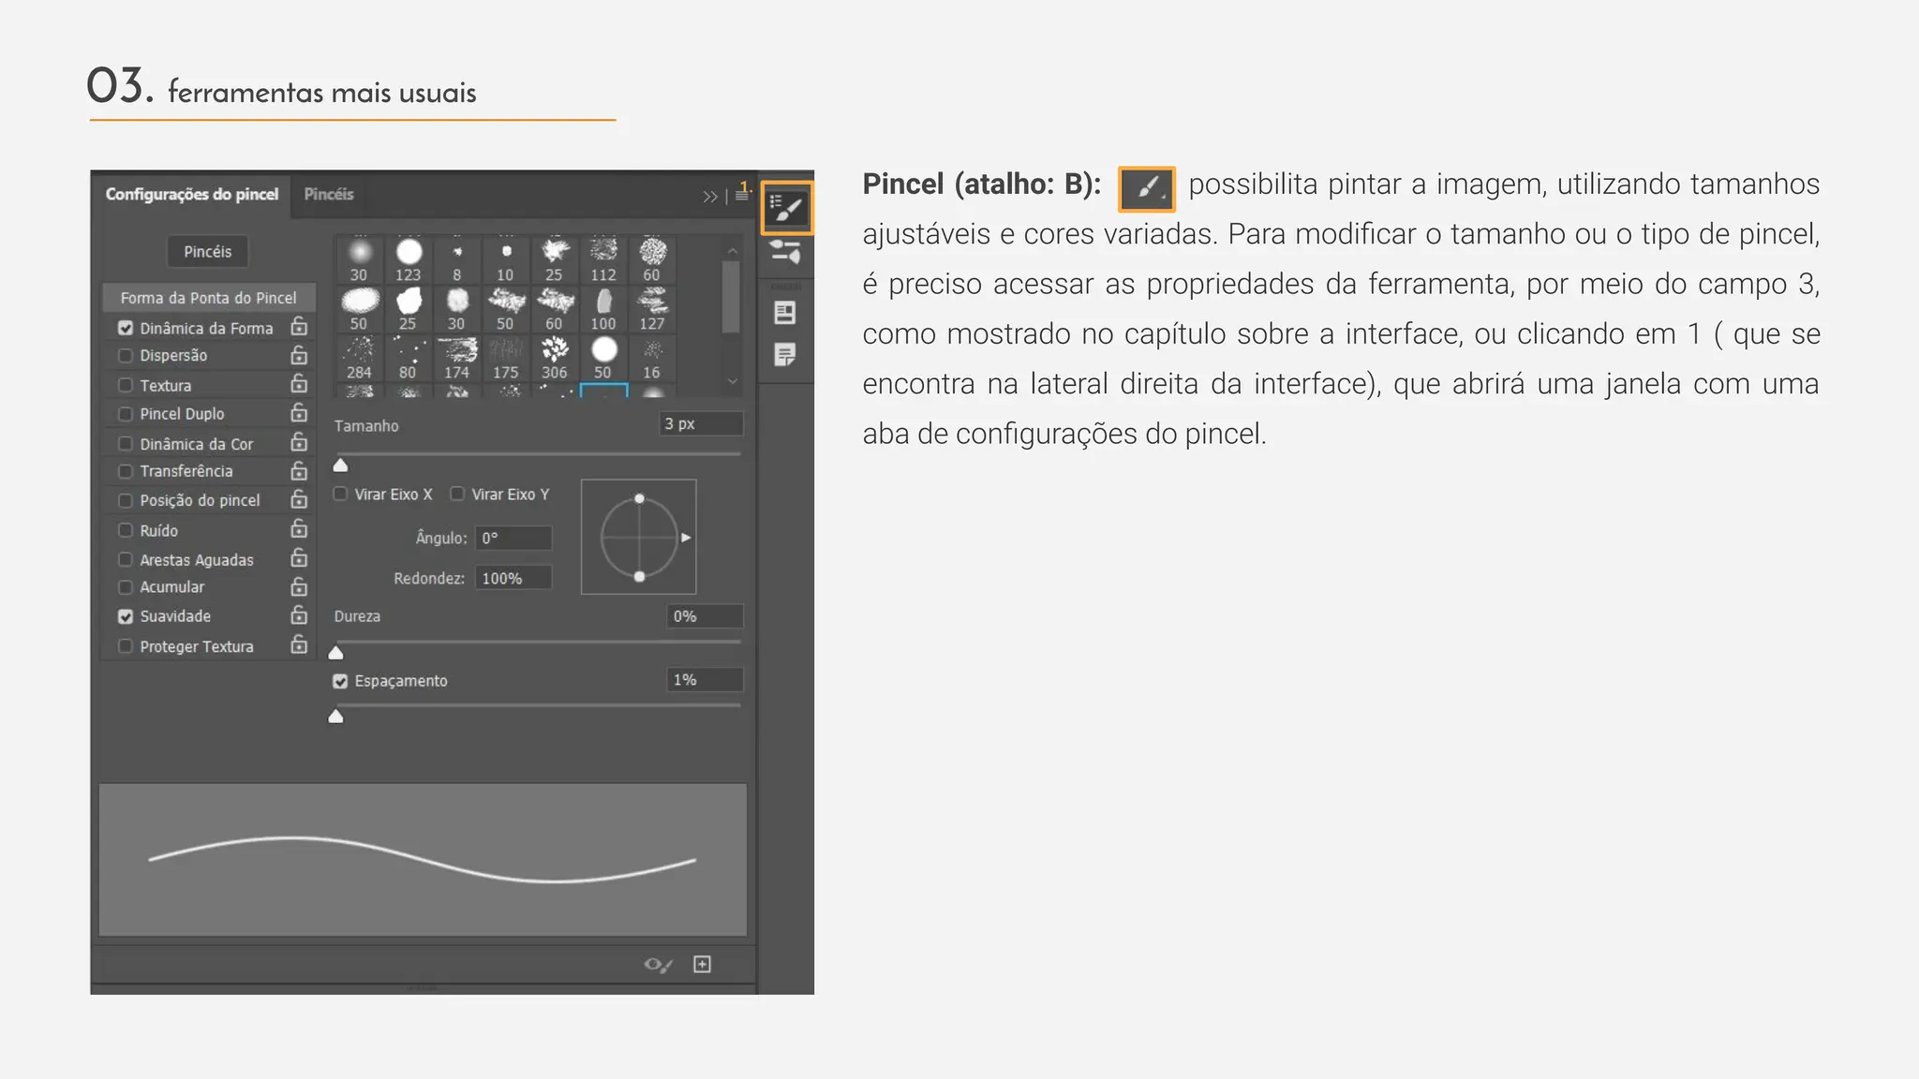Uncheck the Suavidade option

(126, 616)
